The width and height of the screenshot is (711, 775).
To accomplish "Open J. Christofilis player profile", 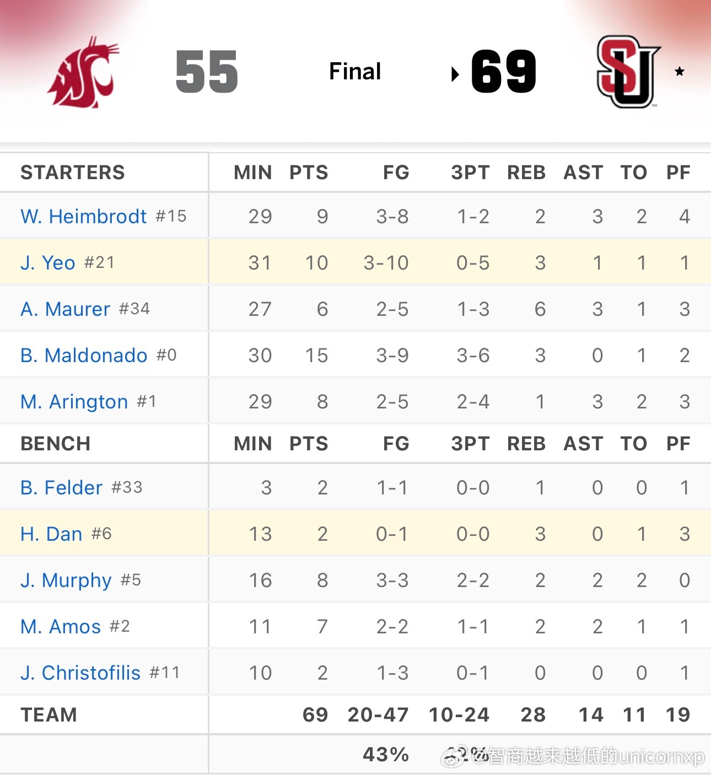I will [x=80, y=672].
